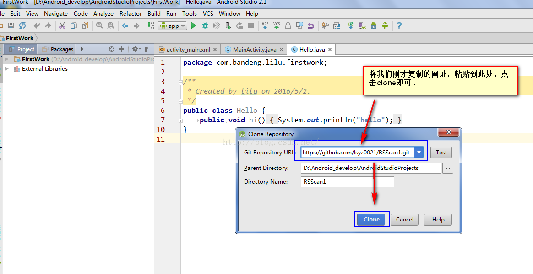Click the Directory Name input field
The image size is (533, 274).
[x=348, y=182]
